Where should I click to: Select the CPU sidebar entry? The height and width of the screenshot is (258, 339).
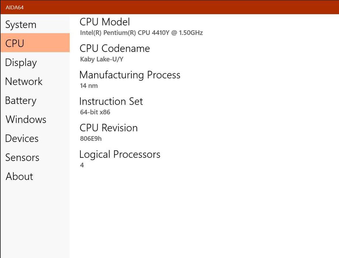point(35,43)
